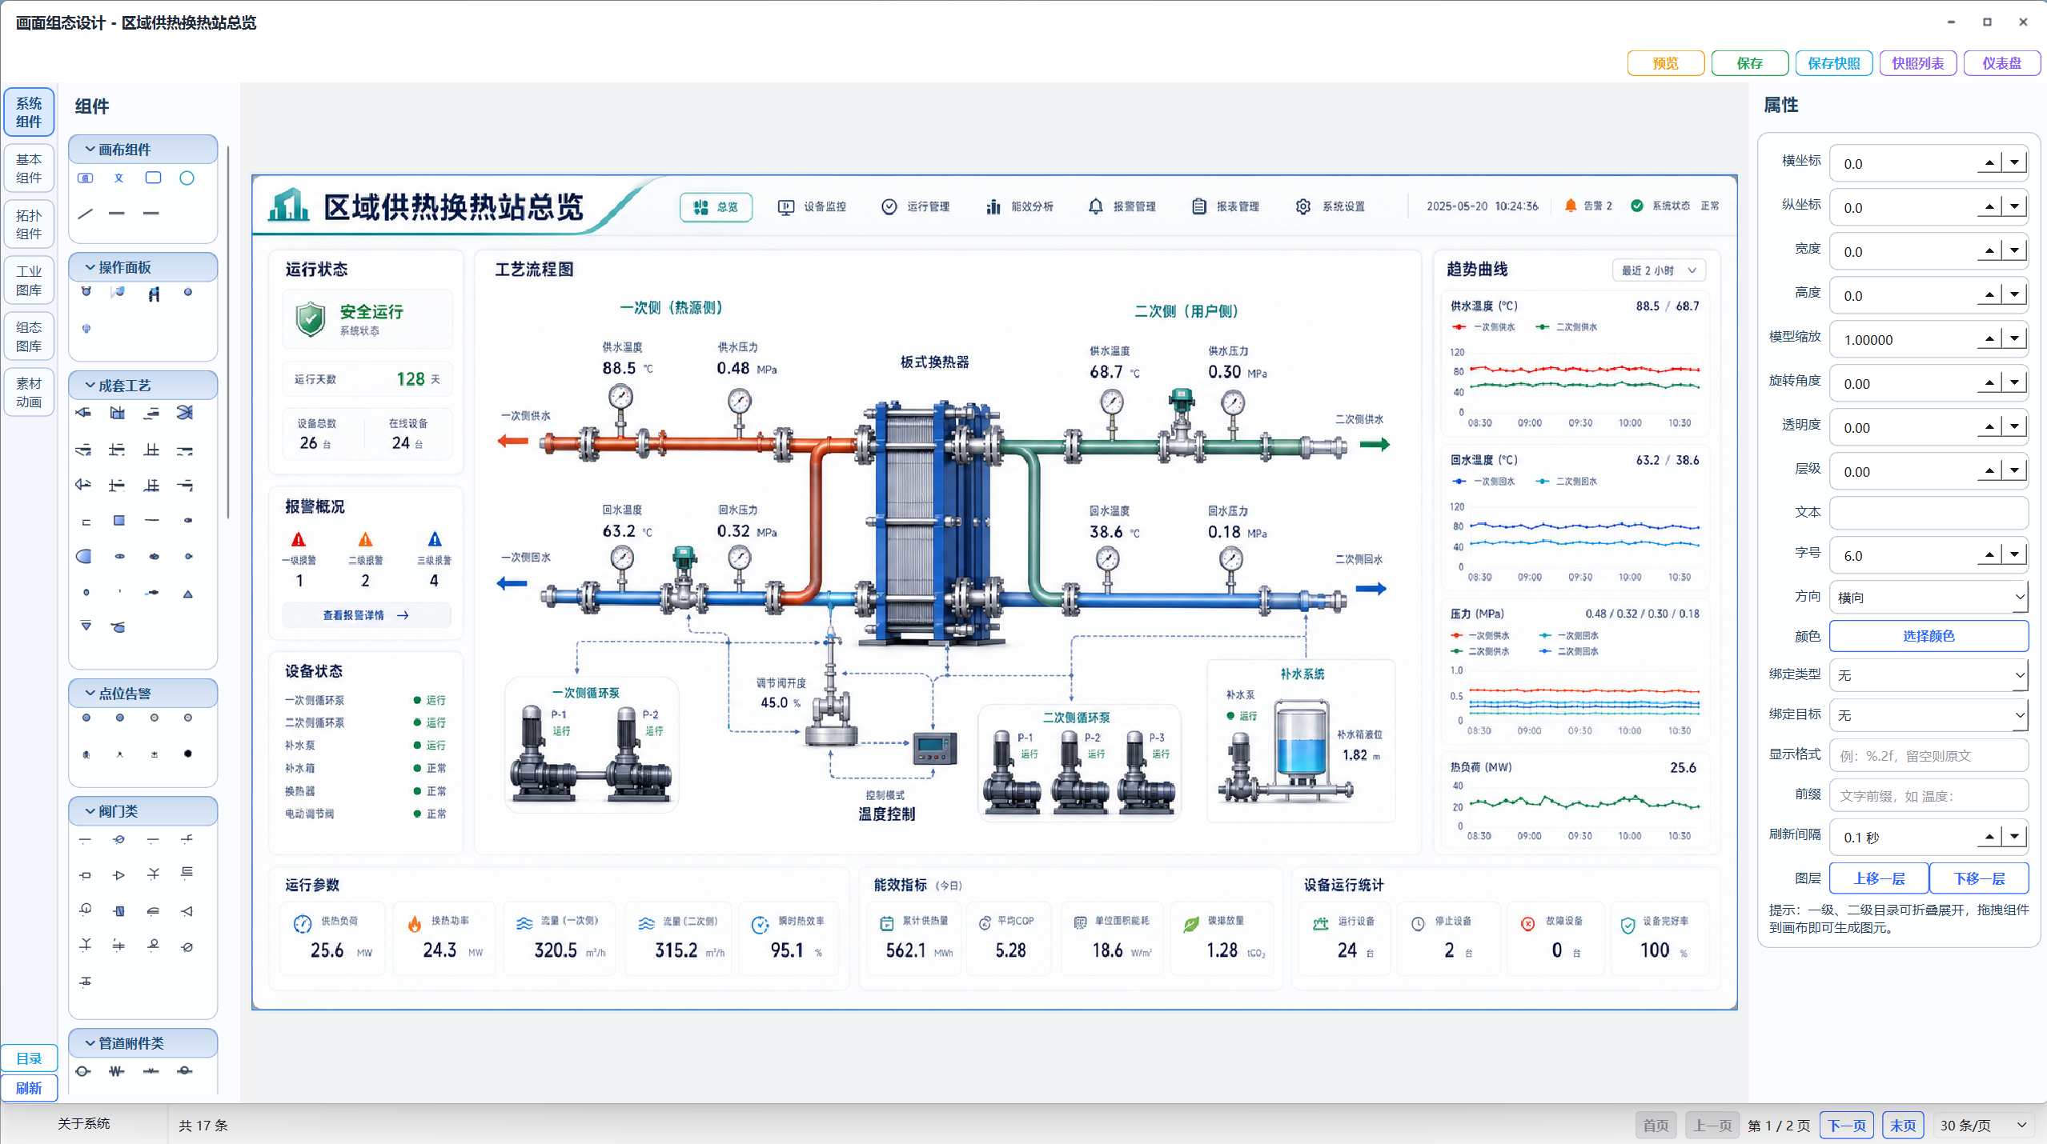The image size is (2047, 1144).
Task: Open the 快照列表 button
Action: tap(1917, 63)
